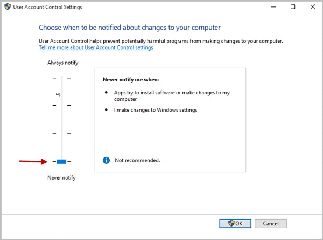Click the blue info icon beside Not recommended
The image size is (323, 240).
point(106,160)
